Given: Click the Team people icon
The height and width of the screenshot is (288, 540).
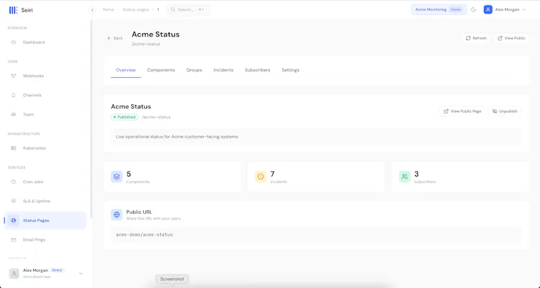Looking at the screenshot, I should coord(13,114).
